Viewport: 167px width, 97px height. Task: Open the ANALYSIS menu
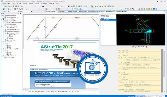click(x=44, y=4)
